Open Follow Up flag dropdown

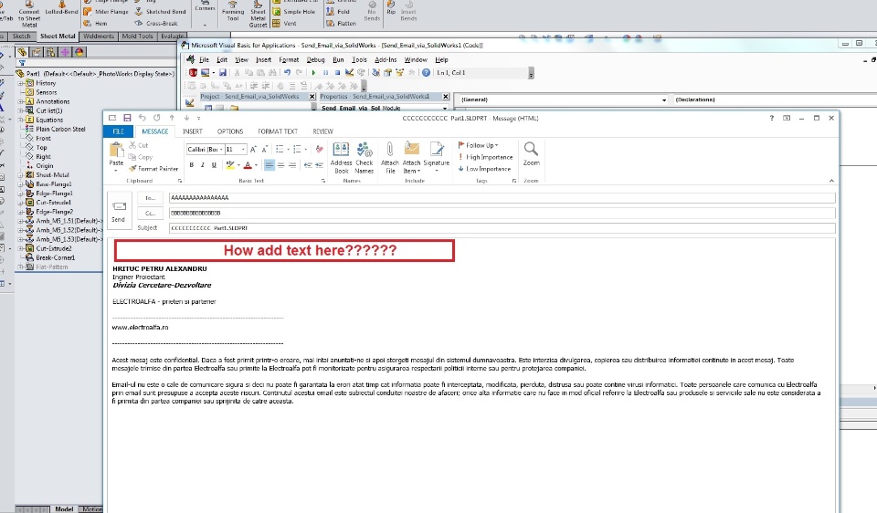tap(478, 145)
